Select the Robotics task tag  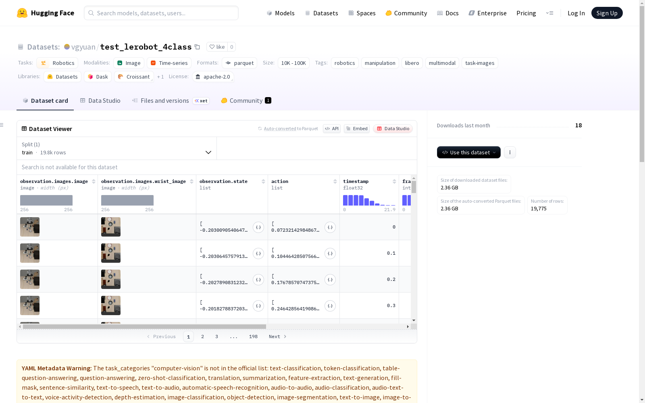click(57, 63)
